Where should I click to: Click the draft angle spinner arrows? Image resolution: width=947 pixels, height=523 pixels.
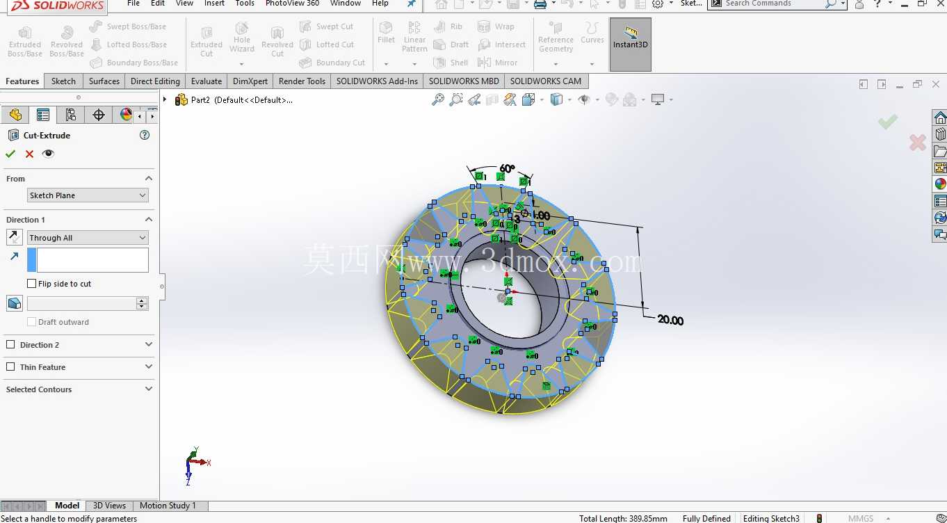143,303
